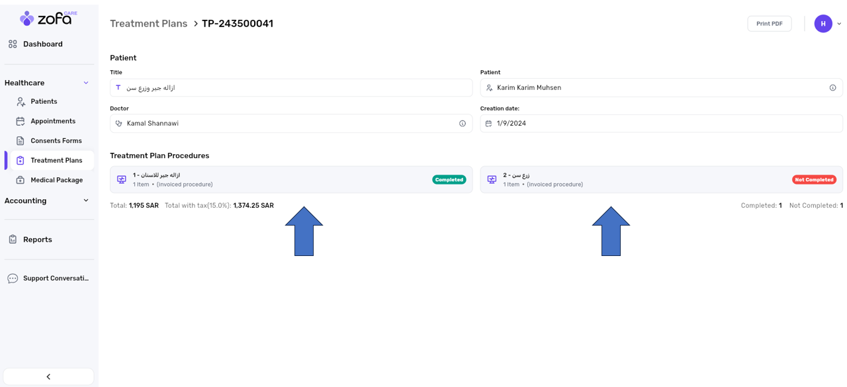Click info icon in Doctor field
The image size is (847, 387).
463,124
